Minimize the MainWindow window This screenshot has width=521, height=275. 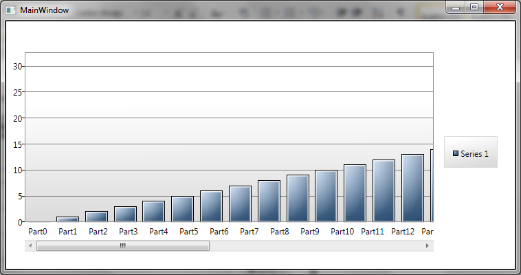tap(456, 8)
